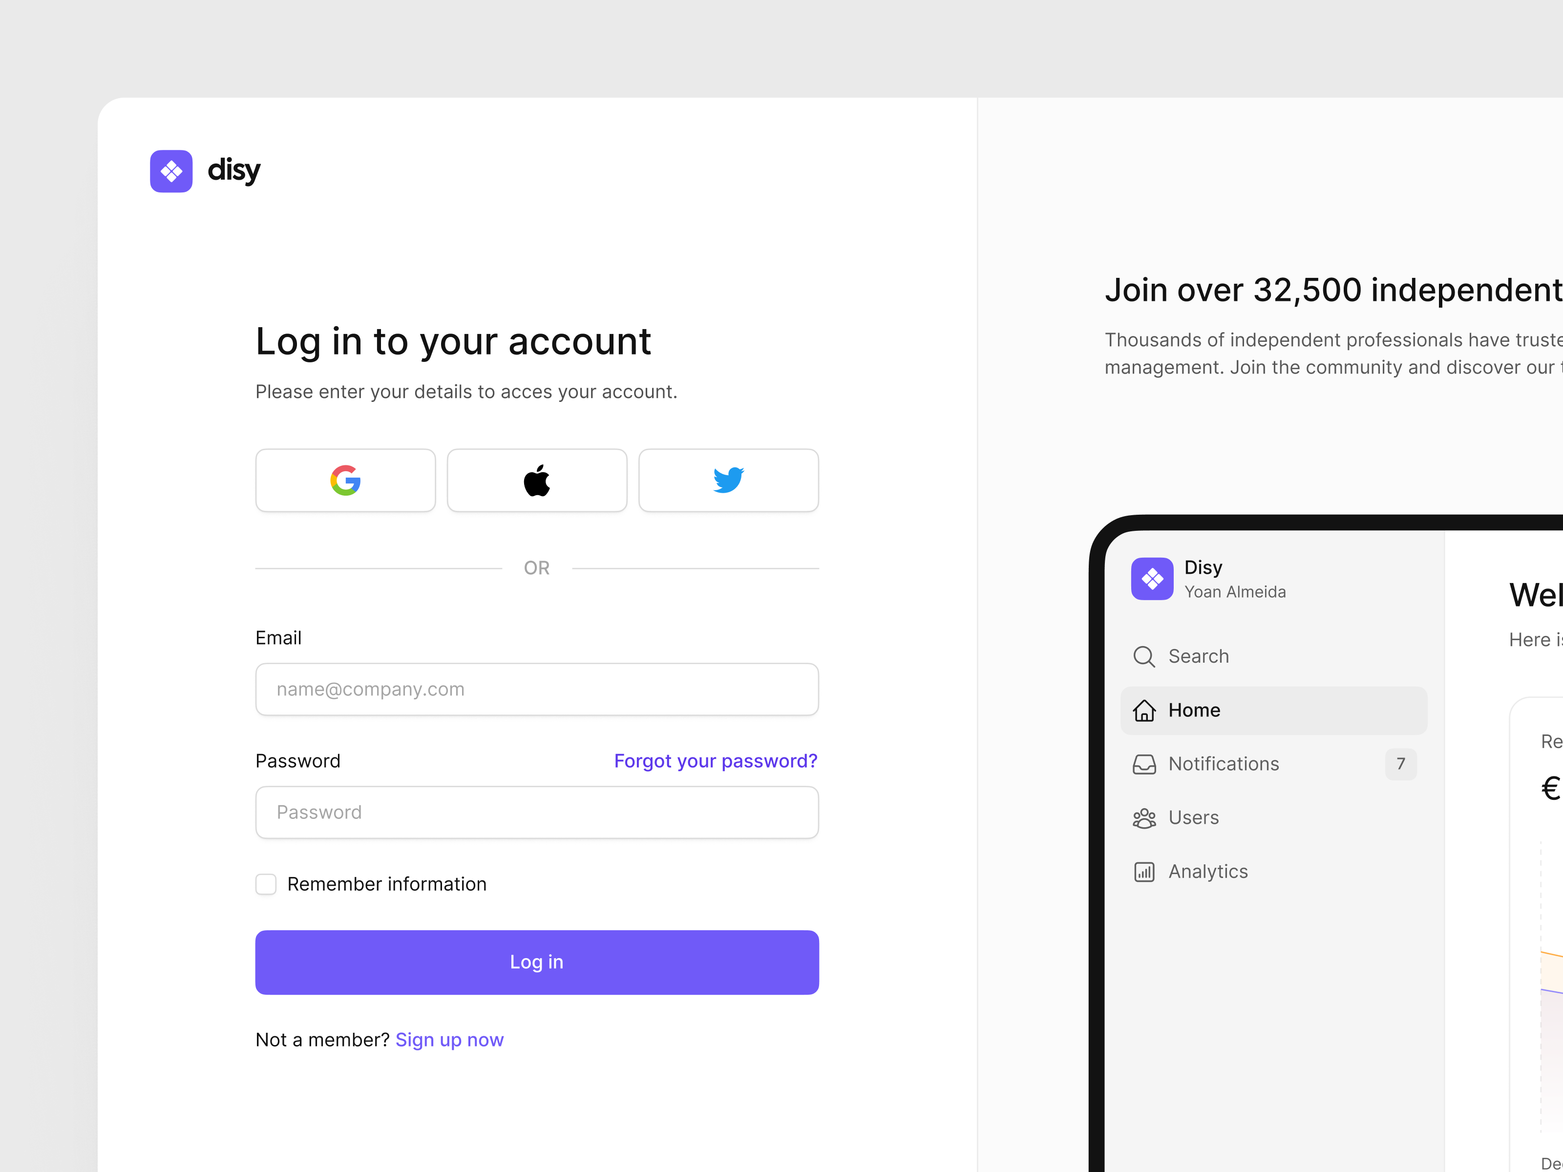The width and height of the screenshot is (1563, 1172).
Task: Click the Log in button
Action: [536, 962]
